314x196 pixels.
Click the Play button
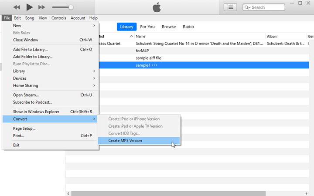tap(29, 7)
